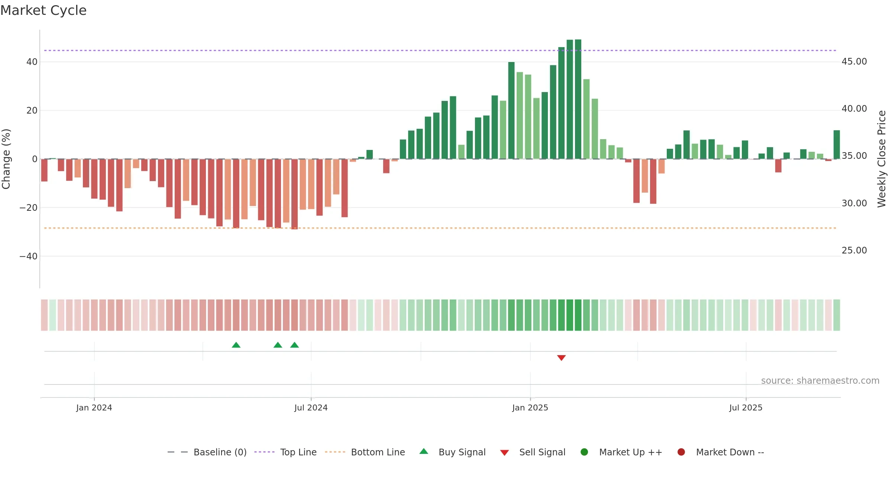Viewport: 892px width, 501px height.
Task: Click the 20 change axis tick label
Action: [x=32, y=110]
